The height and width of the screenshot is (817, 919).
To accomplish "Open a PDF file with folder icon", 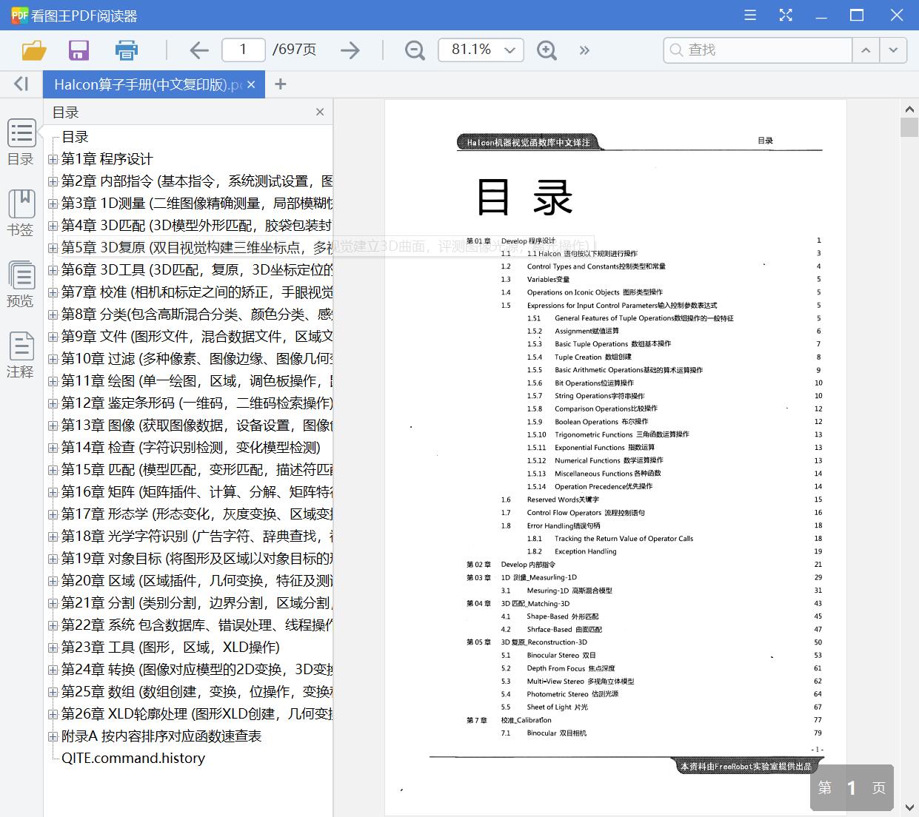I will [x=34, y=50].
